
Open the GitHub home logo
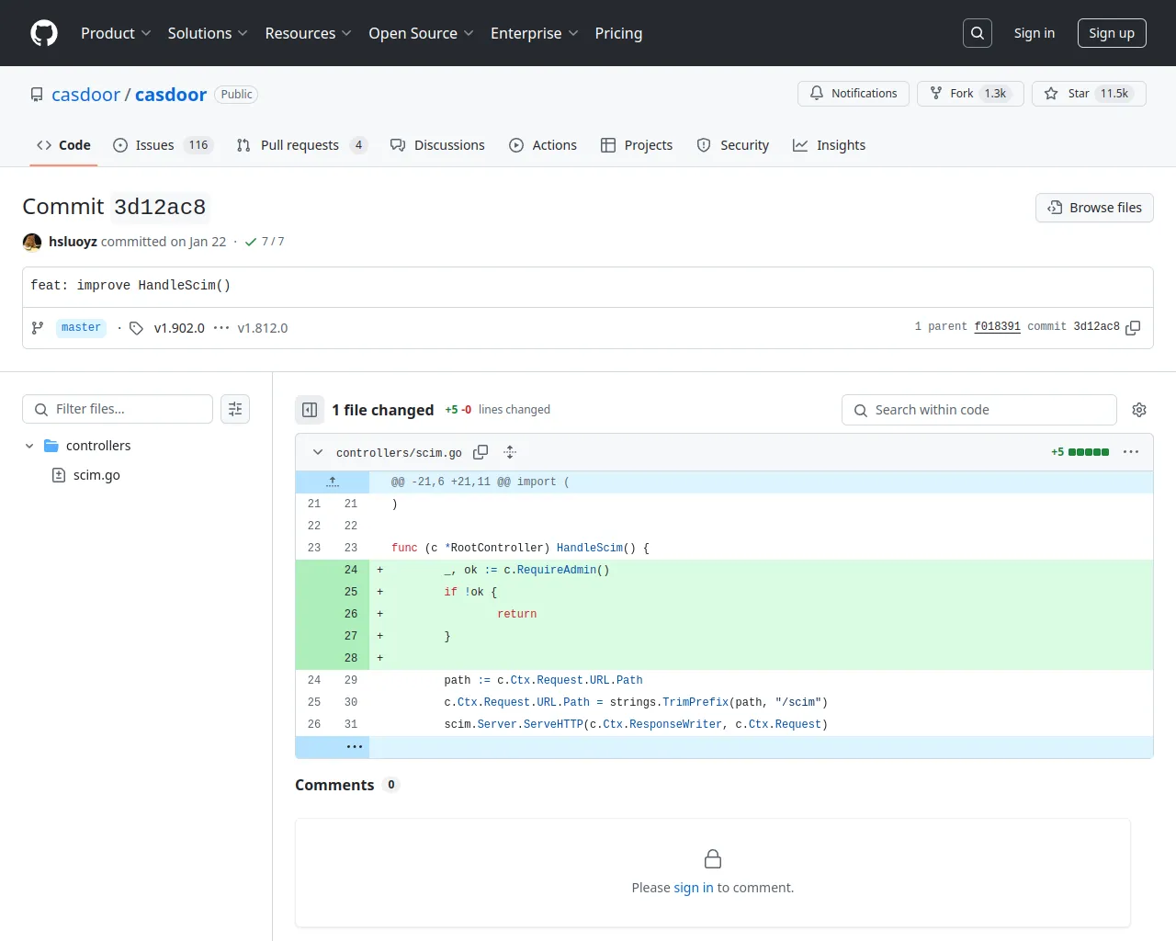click(44, 33)
